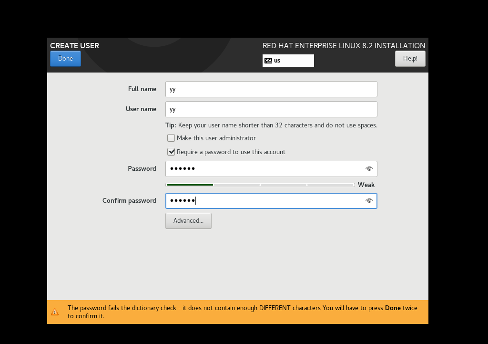Click the Done button
This screenshot has width=488, height=344.
pyautogui.click(x=65, y=59)
